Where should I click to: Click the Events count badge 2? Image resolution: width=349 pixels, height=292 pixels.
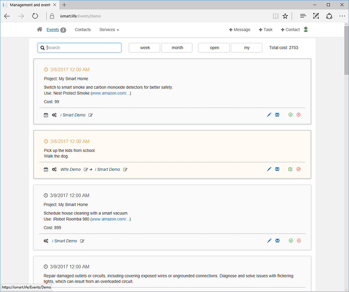(63, 30)
